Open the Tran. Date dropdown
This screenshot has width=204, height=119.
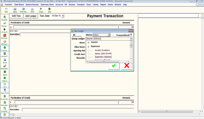click(63, 16)
